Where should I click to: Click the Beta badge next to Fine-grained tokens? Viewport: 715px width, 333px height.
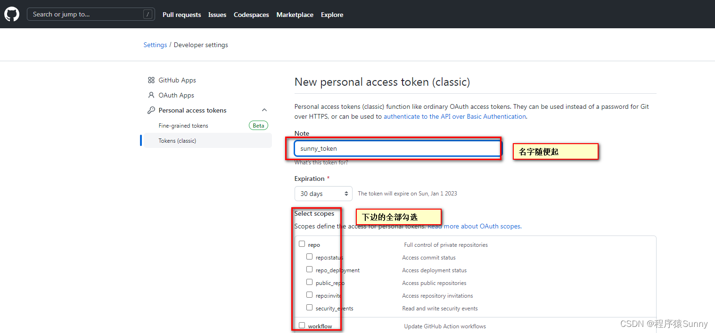[258, 125]
